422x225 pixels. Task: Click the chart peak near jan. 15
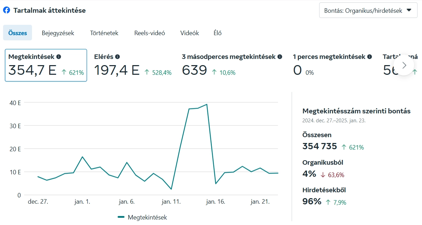(206, 104)
